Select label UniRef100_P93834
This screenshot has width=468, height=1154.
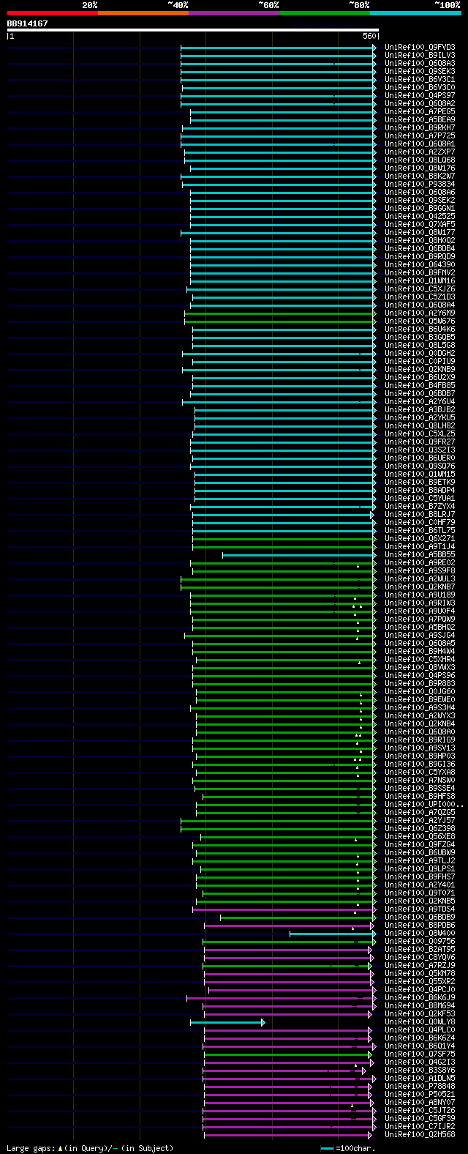(420, 185)
